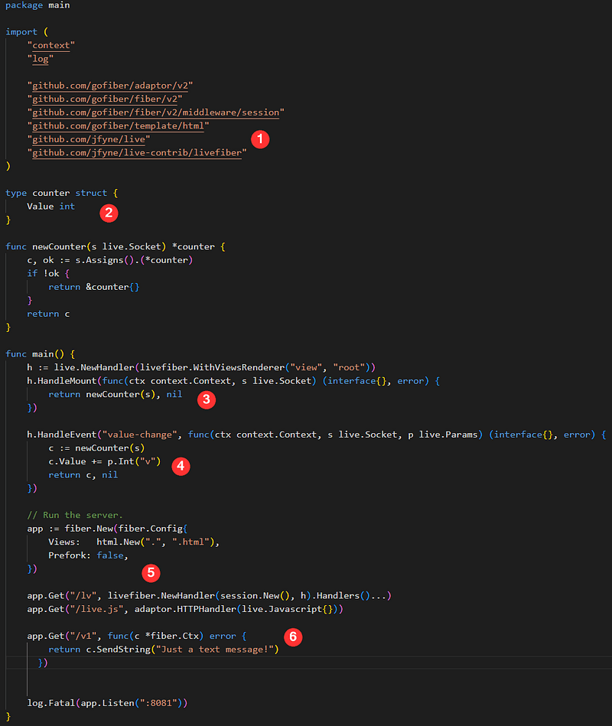Click "return c" inside newCounter
The width and height of the screenshot is (612, 726).
click(x=48, y=314)
